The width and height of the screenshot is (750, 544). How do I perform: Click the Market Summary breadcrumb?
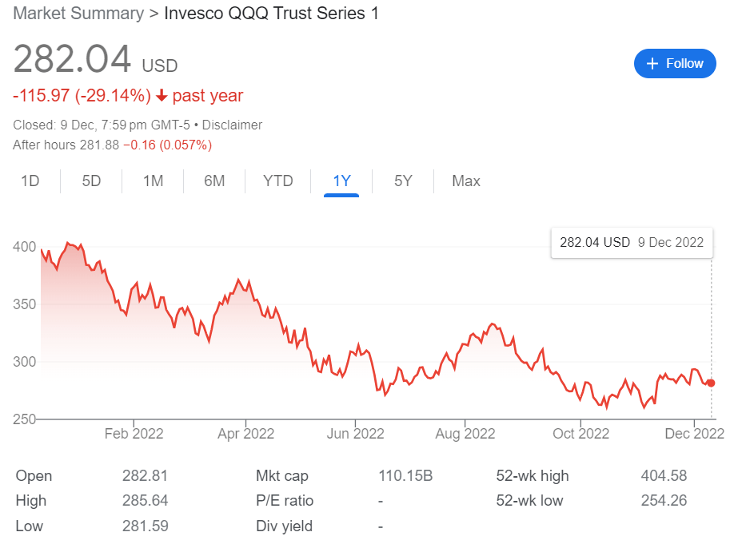click(x=78, y=14)
